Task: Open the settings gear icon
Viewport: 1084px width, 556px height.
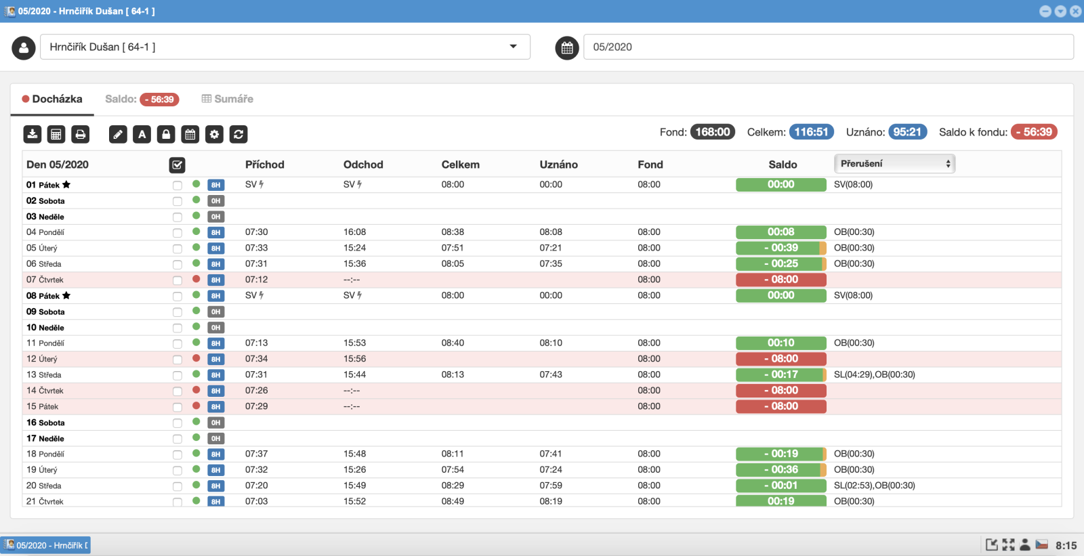Action: click(x=215, y=134)
